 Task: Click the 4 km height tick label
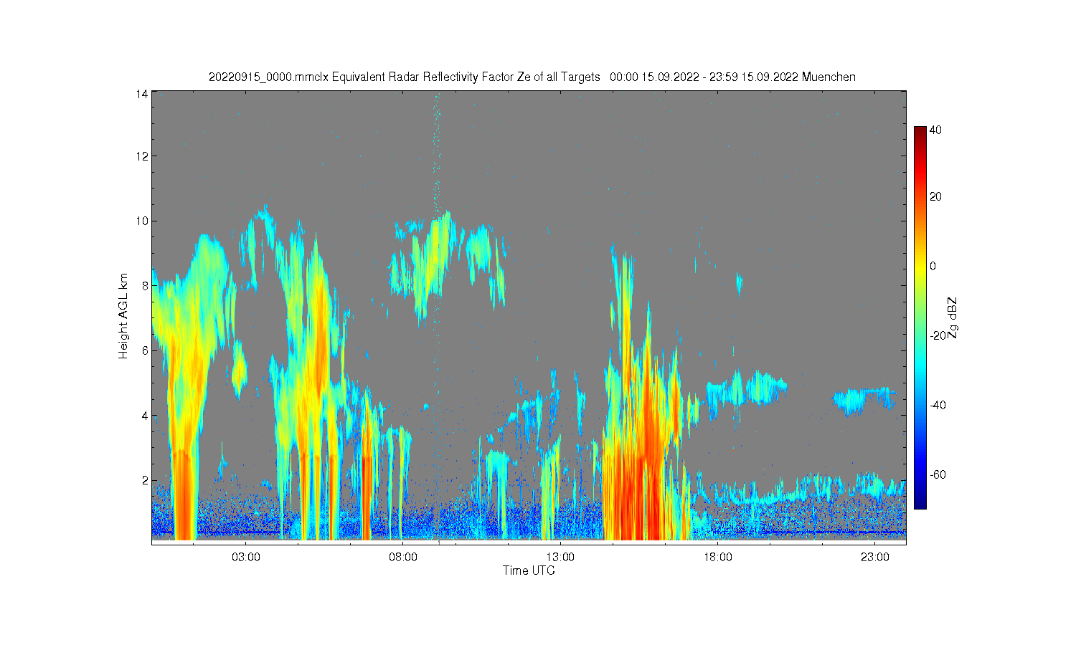click(x=146, y=416)
